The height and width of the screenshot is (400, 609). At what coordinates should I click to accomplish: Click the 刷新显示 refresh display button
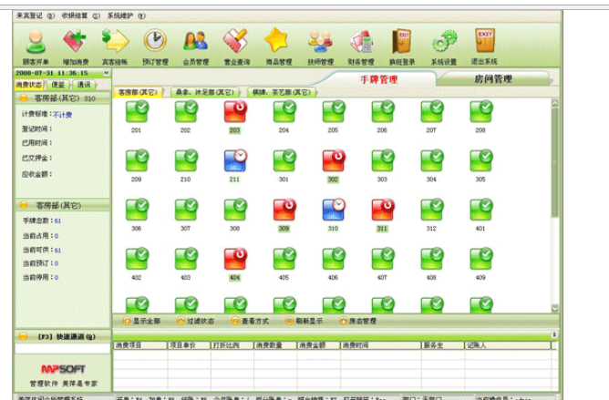pyautogui.click(x=304, y=321)
